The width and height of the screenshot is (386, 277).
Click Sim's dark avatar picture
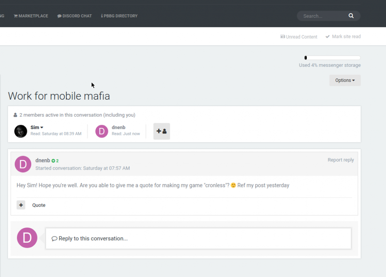click(x=21, y=131)
